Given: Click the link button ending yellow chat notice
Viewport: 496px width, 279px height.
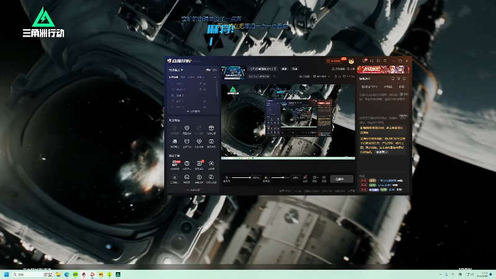Looking at the screenshot, I should pyautogui.click(x=382, y=152).
